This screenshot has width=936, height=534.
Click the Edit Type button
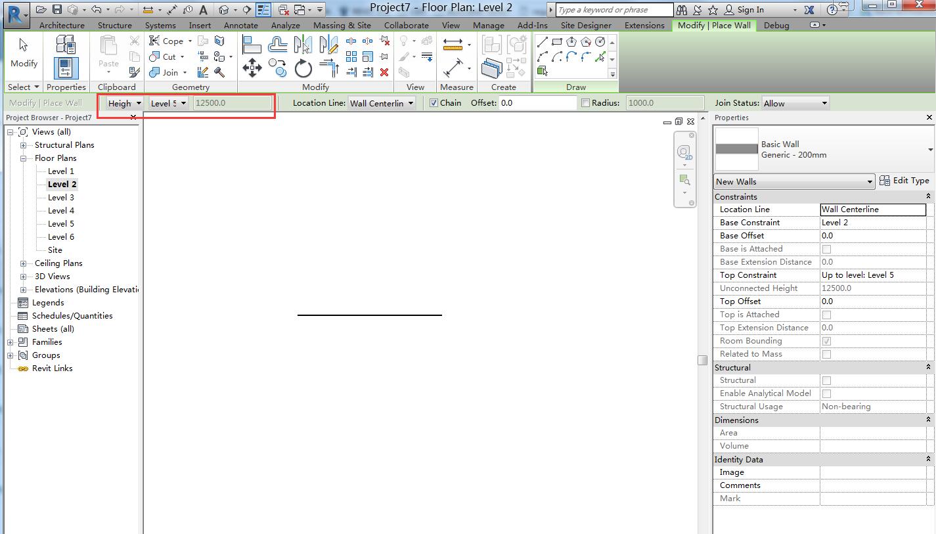click(x=904, y=181)
